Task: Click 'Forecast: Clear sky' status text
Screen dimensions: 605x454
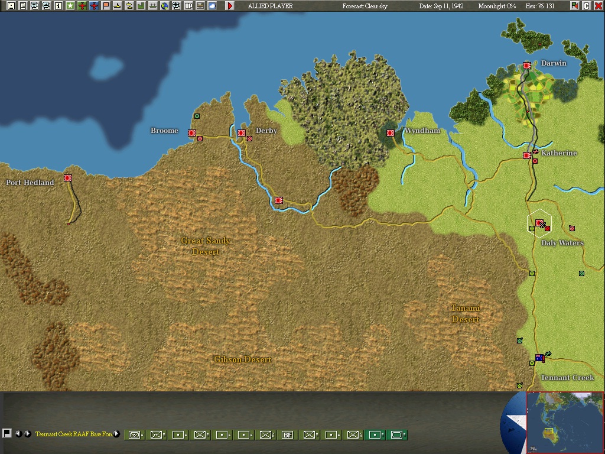Action: click(x=365, y=6)
